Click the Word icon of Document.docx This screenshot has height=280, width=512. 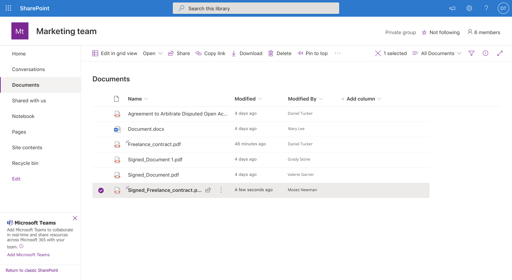click(x=117, y=129)
